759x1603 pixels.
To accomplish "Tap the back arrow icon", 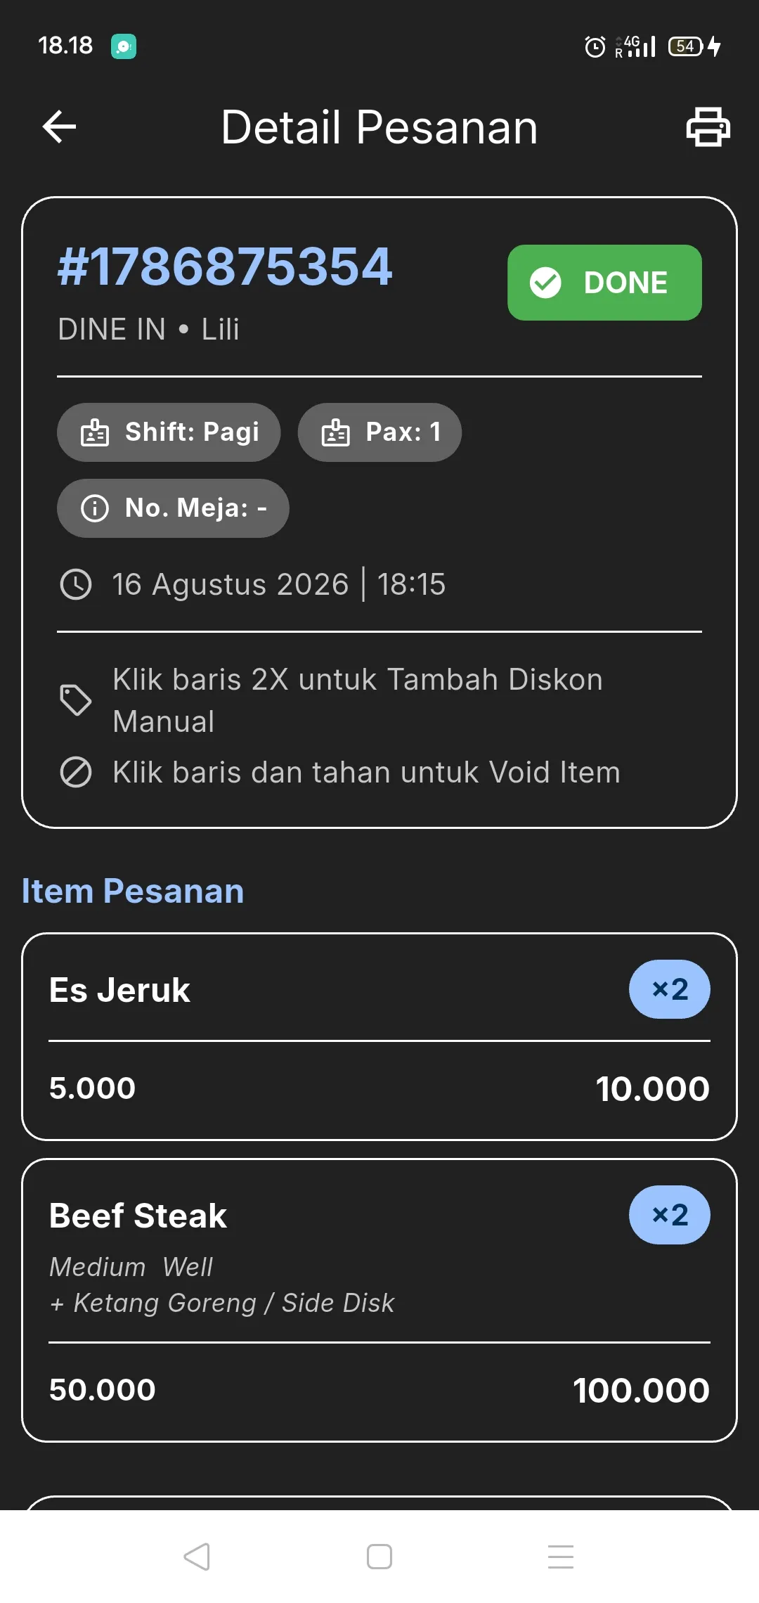I will click(59, 127).
